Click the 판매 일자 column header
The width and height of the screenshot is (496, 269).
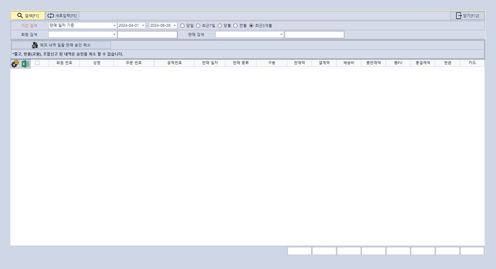[x=210, y=63]
